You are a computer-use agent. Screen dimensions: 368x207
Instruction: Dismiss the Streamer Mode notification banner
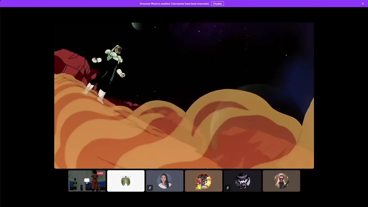(x=363, y=4)
